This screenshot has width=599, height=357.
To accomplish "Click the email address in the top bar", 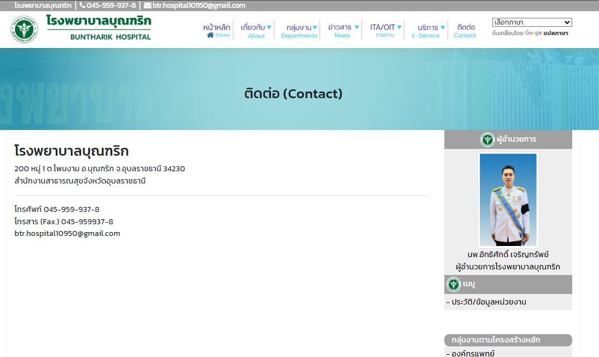I will click(x=199, y=6).
